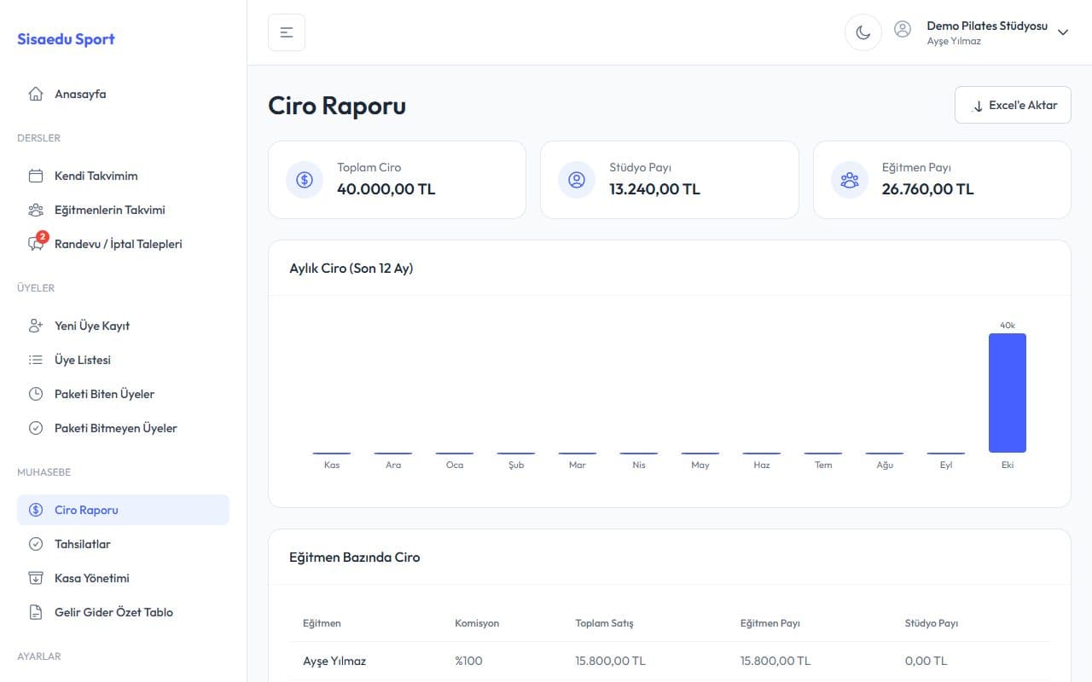The image size is (1092, 682).
Task: Click the checkmark icon beside Paketi Bitmeyen Üyeler
Action: [x=36, y=428]
